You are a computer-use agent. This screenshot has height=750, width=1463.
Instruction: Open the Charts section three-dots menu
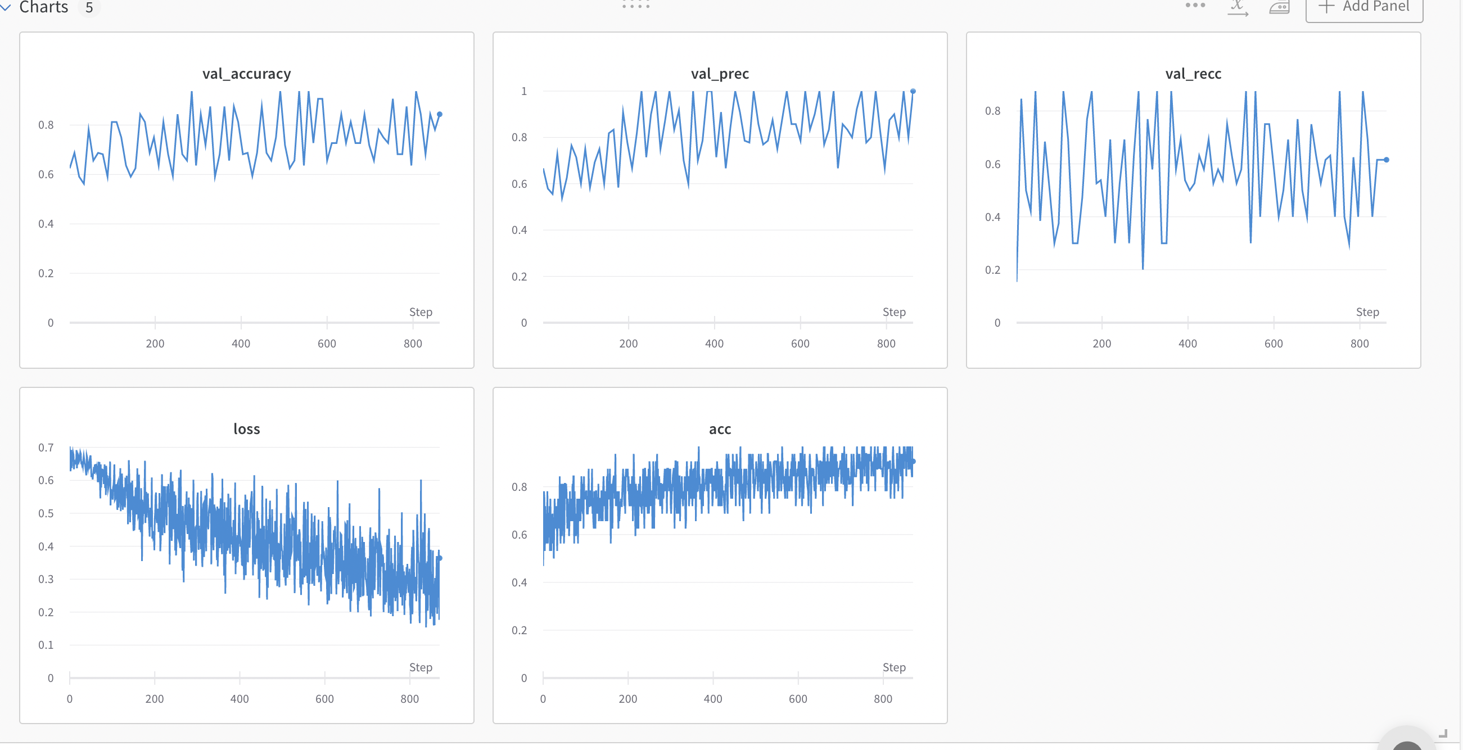(1195, 6)
